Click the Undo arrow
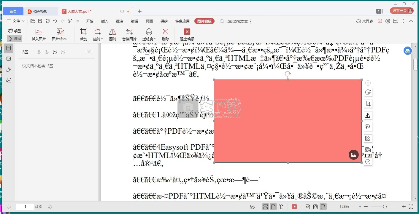 point(55,21)
